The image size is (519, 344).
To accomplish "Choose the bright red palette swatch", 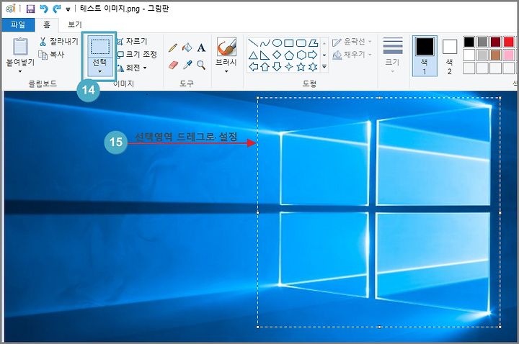I will tap(509, 42).
